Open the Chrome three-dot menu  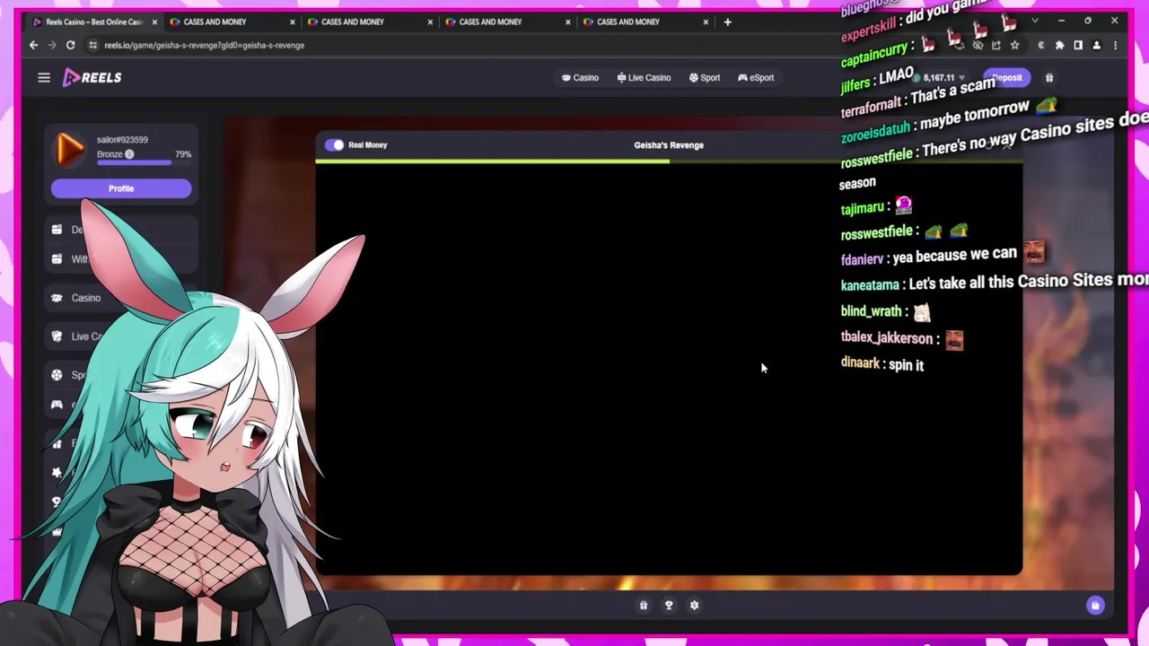(x=1115, y=45)
